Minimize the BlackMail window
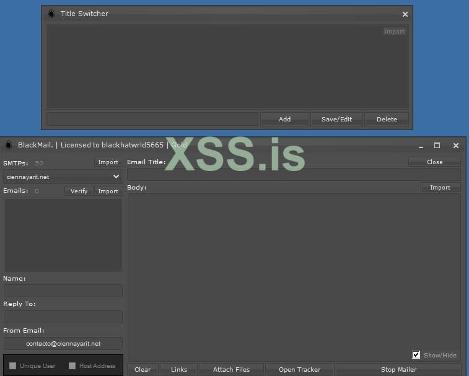 coord(421,146)
